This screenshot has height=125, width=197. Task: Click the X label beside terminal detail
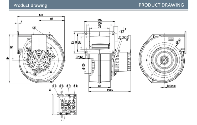pyautogui.click(x=50, y=90)
